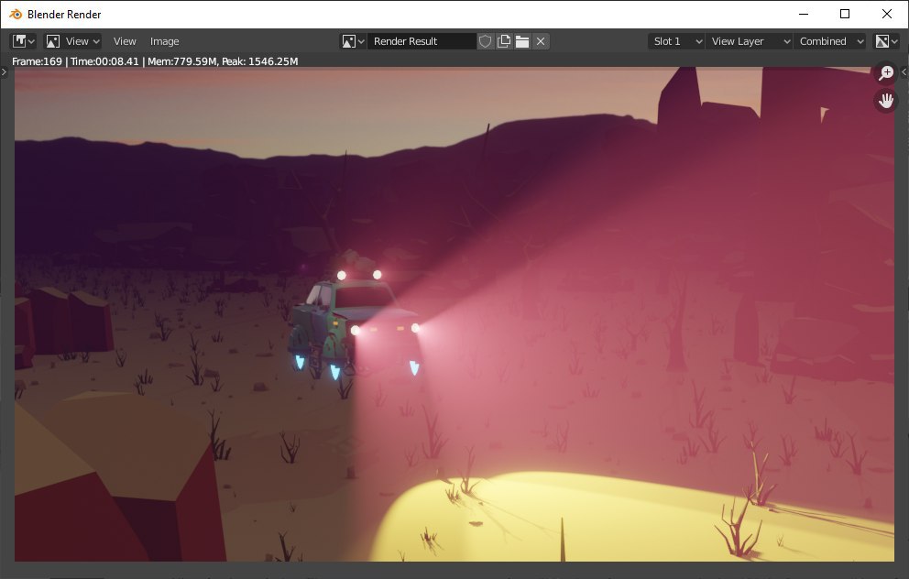
Task: Toggle the fake user shield icon
Action: pos(486,41)
